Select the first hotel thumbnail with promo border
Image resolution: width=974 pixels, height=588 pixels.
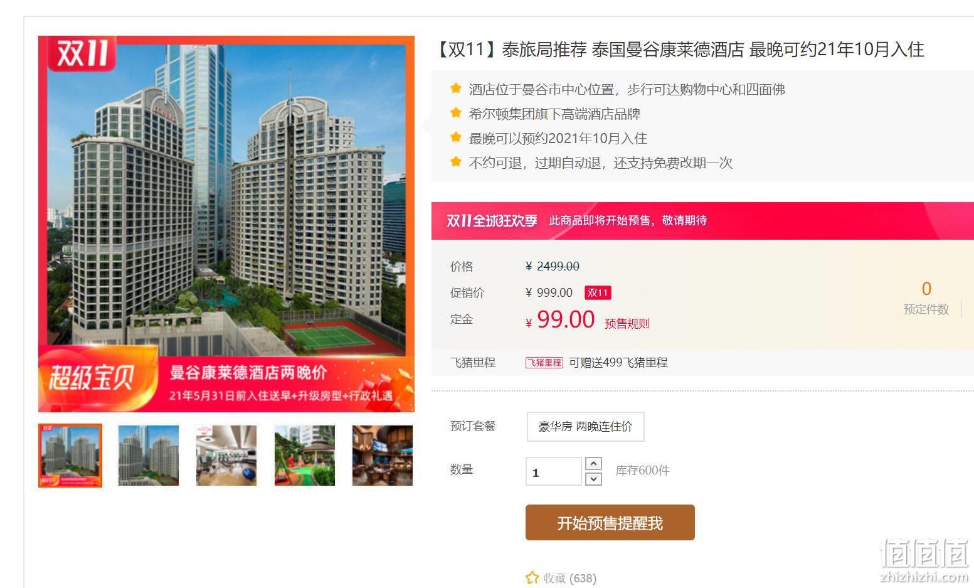(x=70, y=456)
